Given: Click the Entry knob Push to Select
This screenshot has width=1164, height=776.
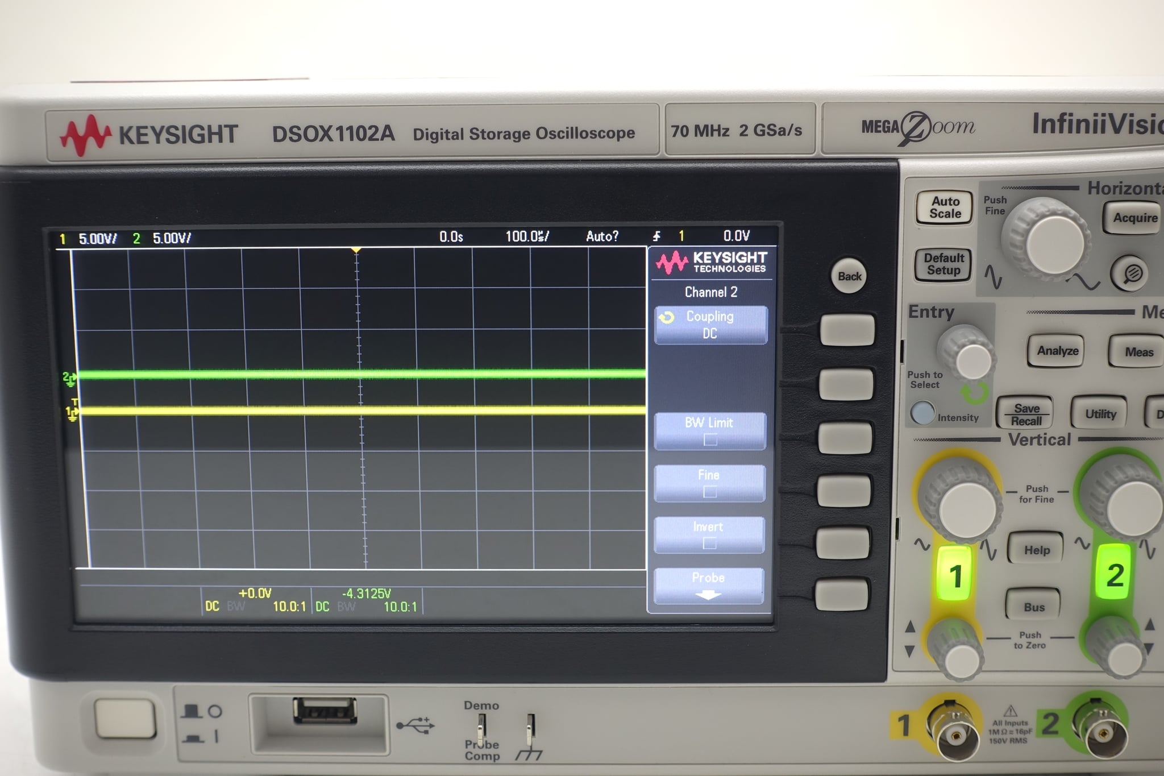Looking at the screenshot, I should 967,355.
